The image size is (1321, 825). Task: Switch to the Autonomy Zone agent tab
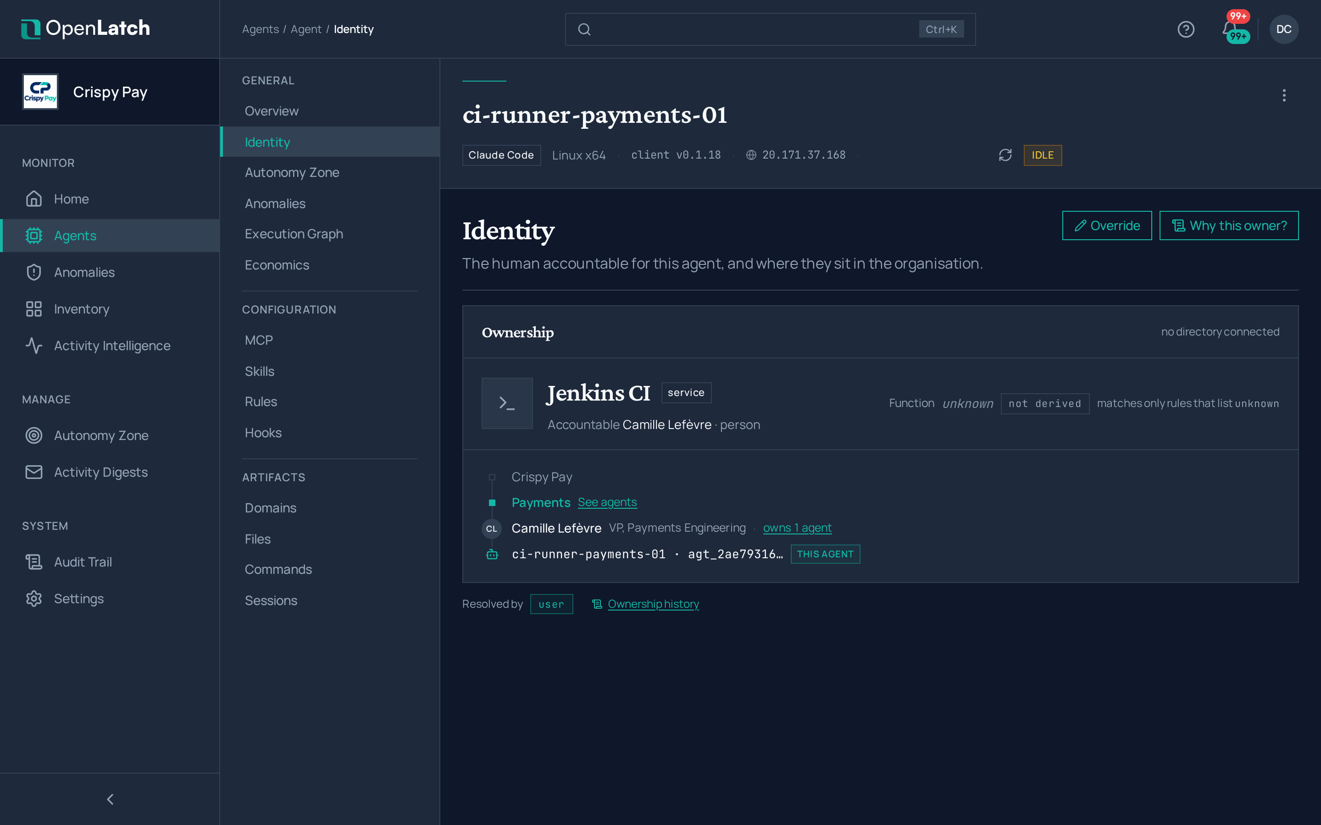(330, 172)
